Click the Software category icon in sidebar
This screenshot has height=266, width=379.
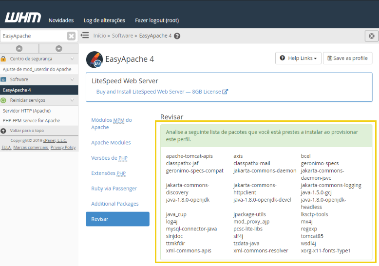pyautogui.click(x=3, y=79)
